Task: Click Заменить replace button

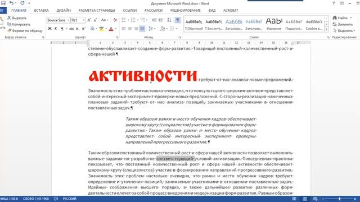Action: point(343,24)
